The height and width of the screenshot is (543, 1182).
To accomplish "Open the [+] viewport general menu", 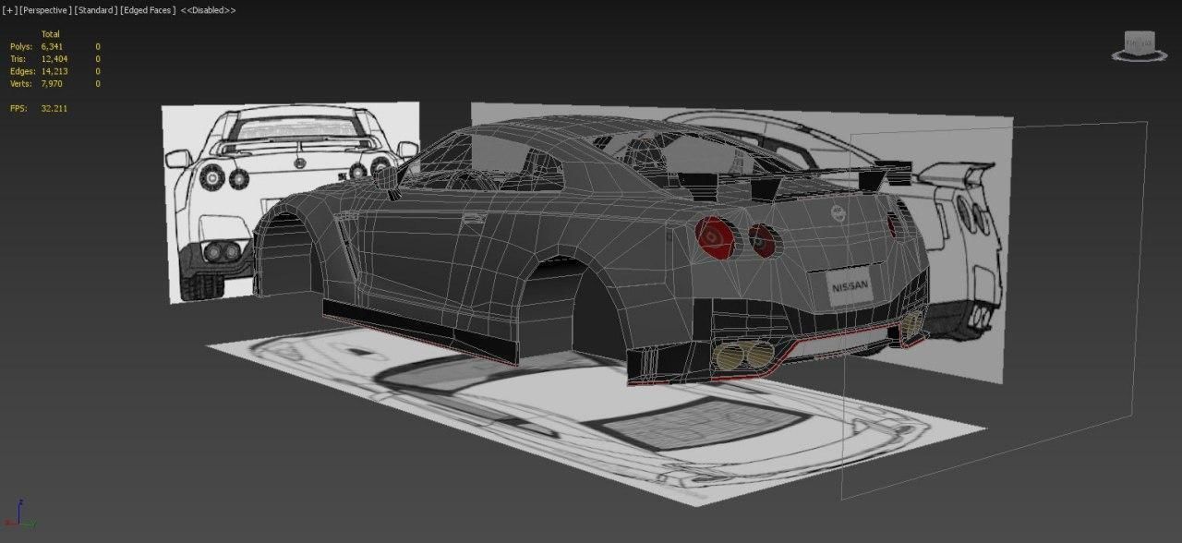I will [x=9, y=10].
